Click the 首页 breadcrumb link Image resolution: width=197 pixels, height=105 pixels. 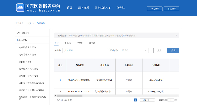[x=29, y=23]
